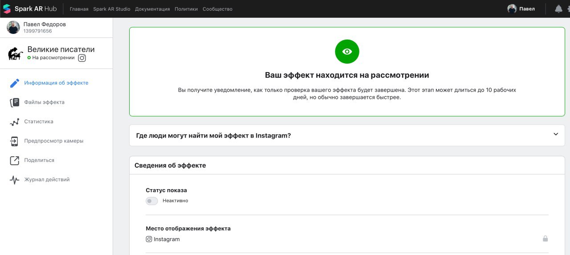
Task: Open Главная in top navigation
Action: 79,9
